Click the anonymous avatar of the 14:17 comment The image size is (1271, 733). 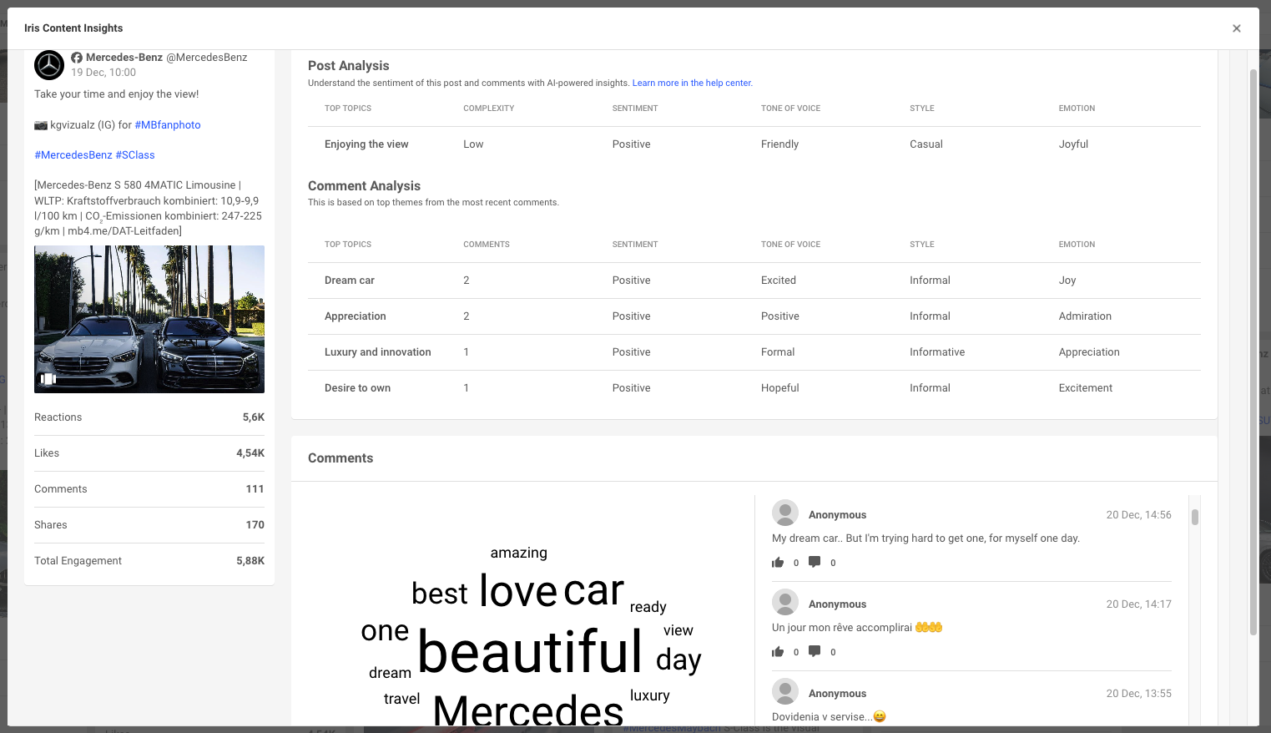point(785,603)
